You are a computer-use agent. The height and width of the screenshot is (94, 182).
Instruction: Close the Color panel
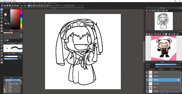coord(21,8)
